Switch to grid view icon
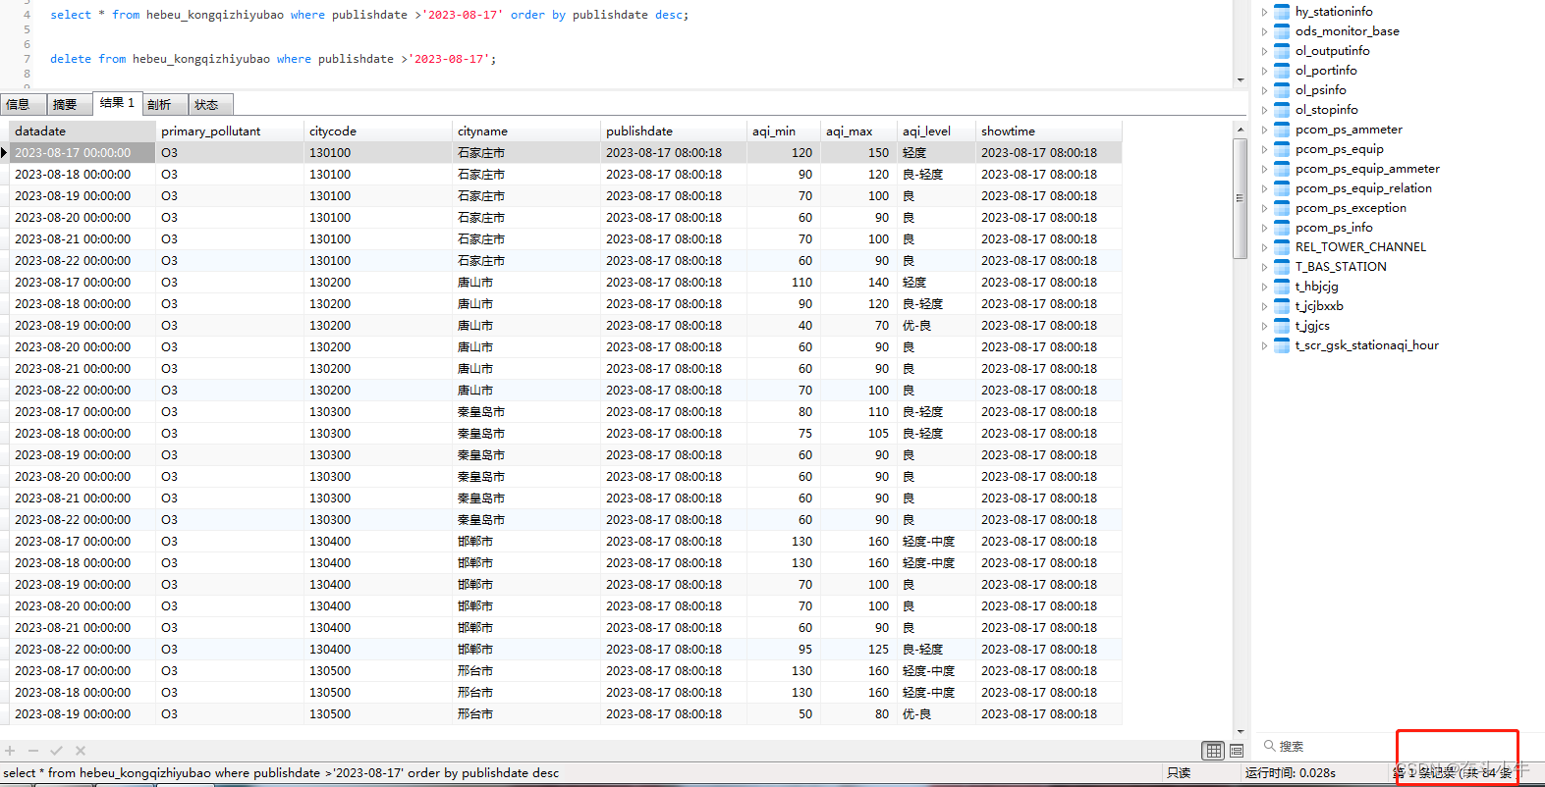This screenshot has height=787, width=1545. point(1214,751)
